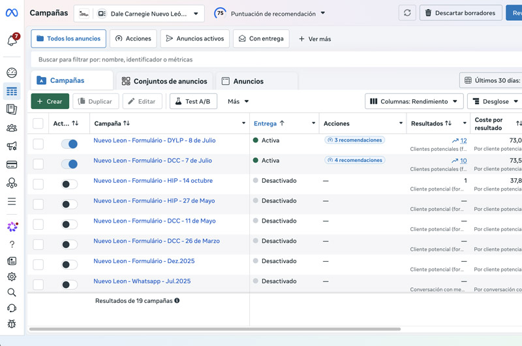The width and height of the screenshot is (522, 346).
Task: Select the Todos los anuncios filter tab
Action: (x=69, y=39)
